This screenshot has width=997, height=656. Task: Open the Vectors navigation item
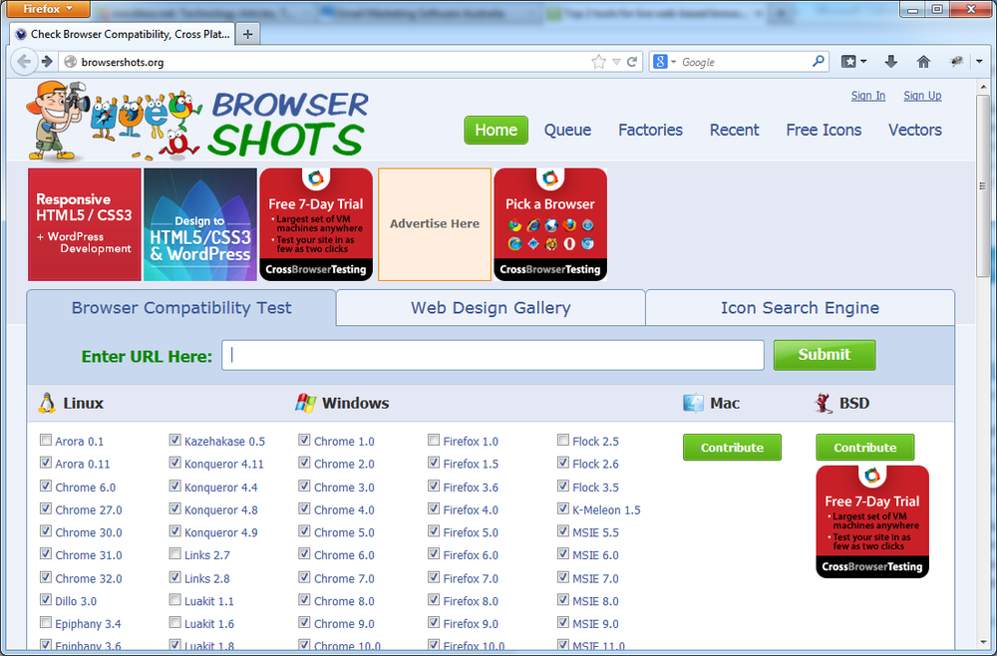coord(915,130)
